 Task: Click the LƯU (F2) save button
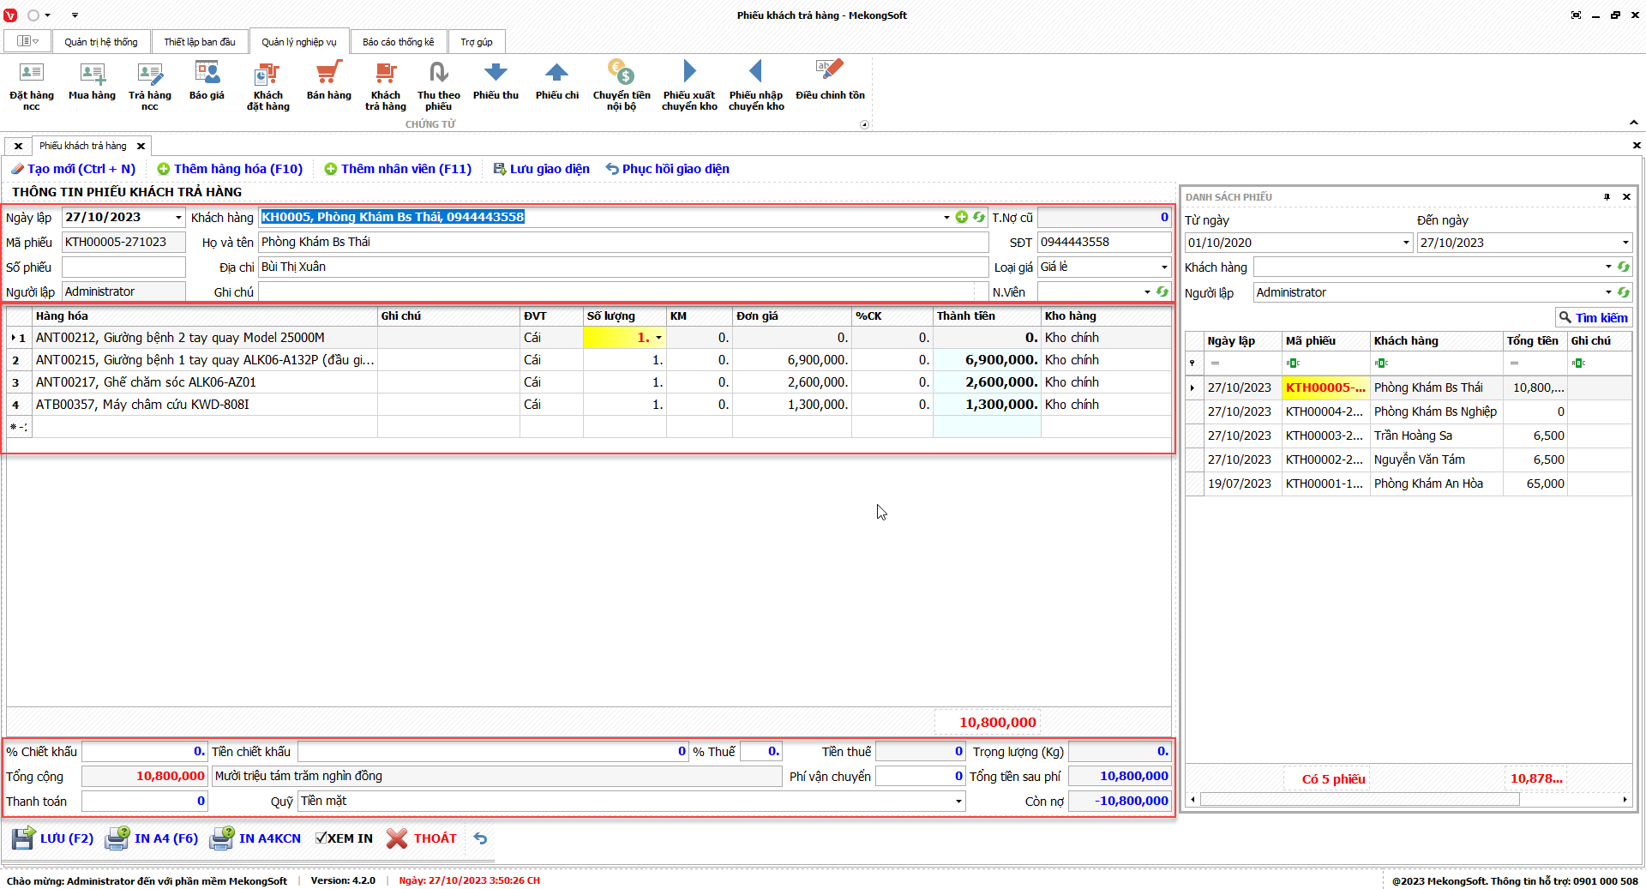[53, 838]
